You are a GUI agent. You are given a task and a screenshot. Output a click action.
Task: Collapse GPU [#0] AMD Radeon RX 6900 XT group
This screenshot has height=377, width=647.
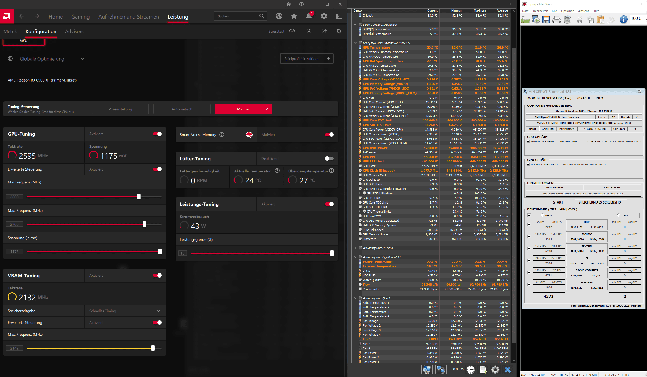355,43
